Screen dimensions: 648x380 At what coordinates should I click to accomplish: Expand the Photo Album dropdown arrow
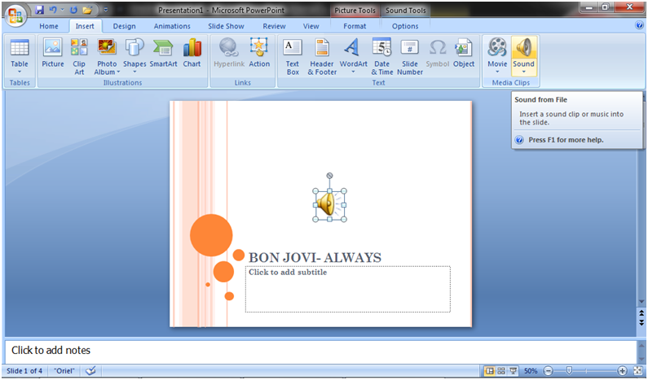click(x=118, y=72)
